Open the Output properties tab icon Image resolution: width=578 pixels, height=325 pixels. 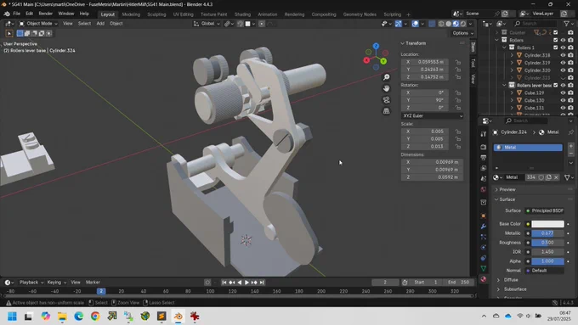coord(484,158)
